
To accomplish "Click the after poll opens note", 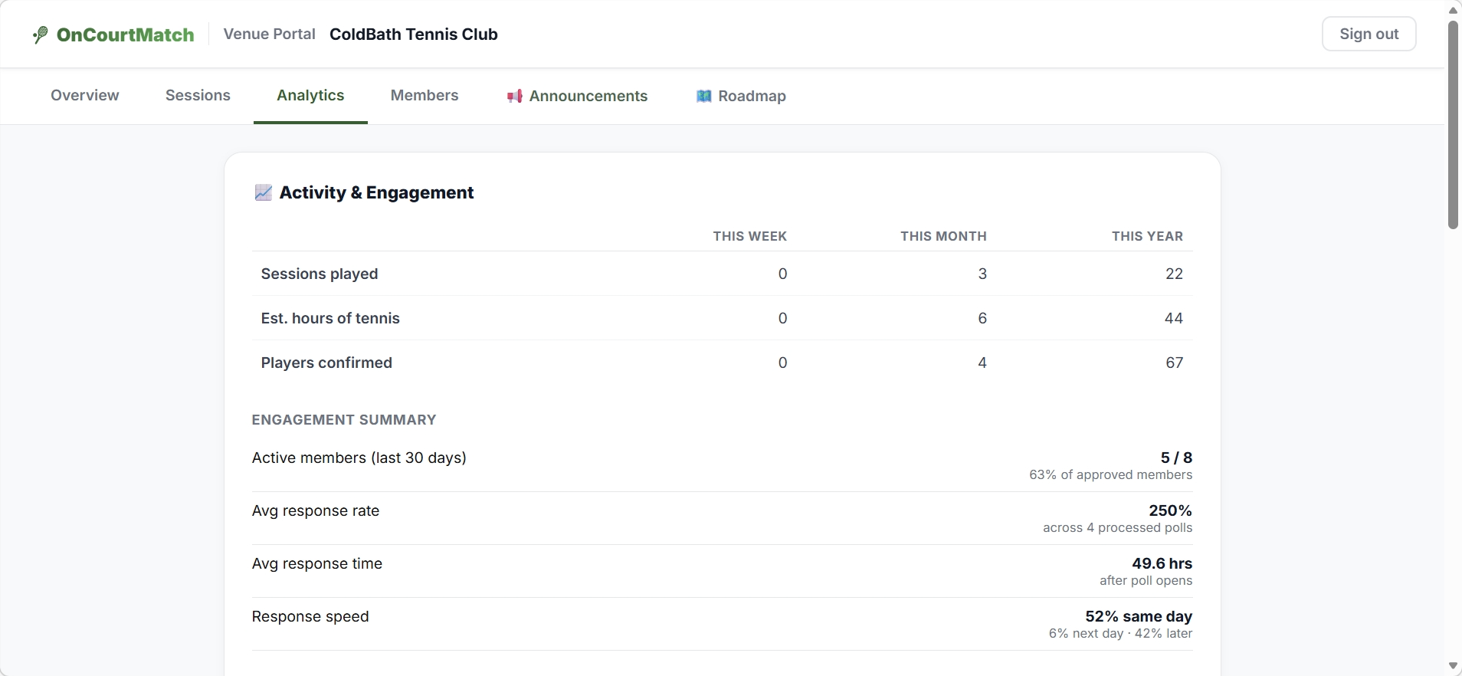I will tap(1146, 580).
